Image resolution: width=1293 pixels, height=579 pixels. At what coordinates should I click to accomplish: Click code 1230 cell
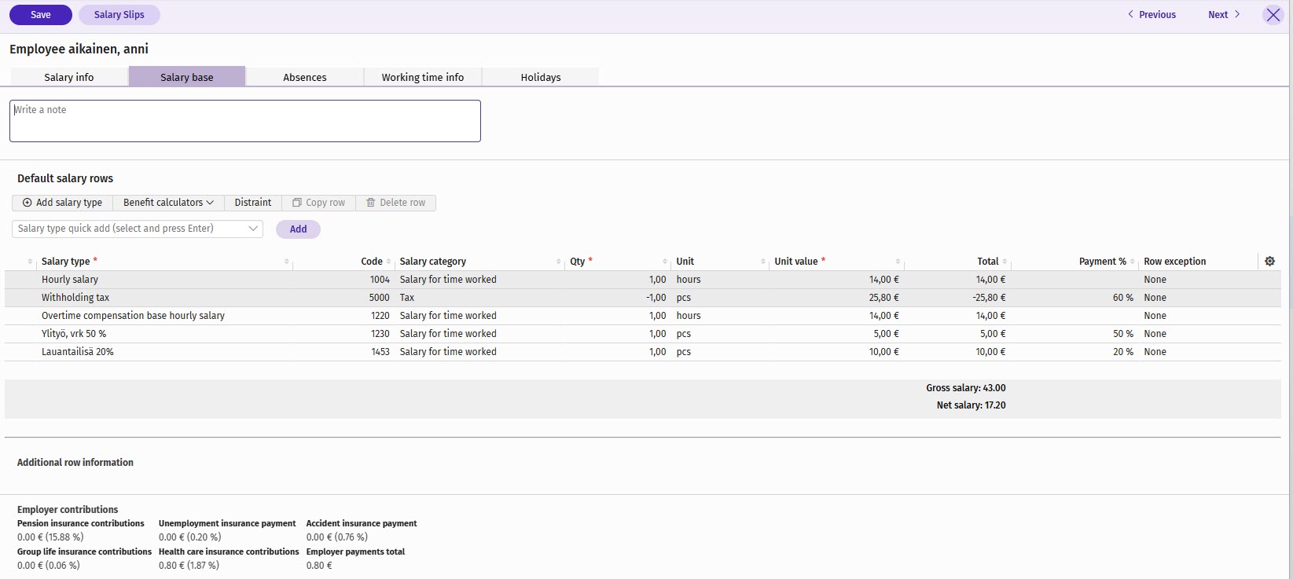(x=380, y=334)
